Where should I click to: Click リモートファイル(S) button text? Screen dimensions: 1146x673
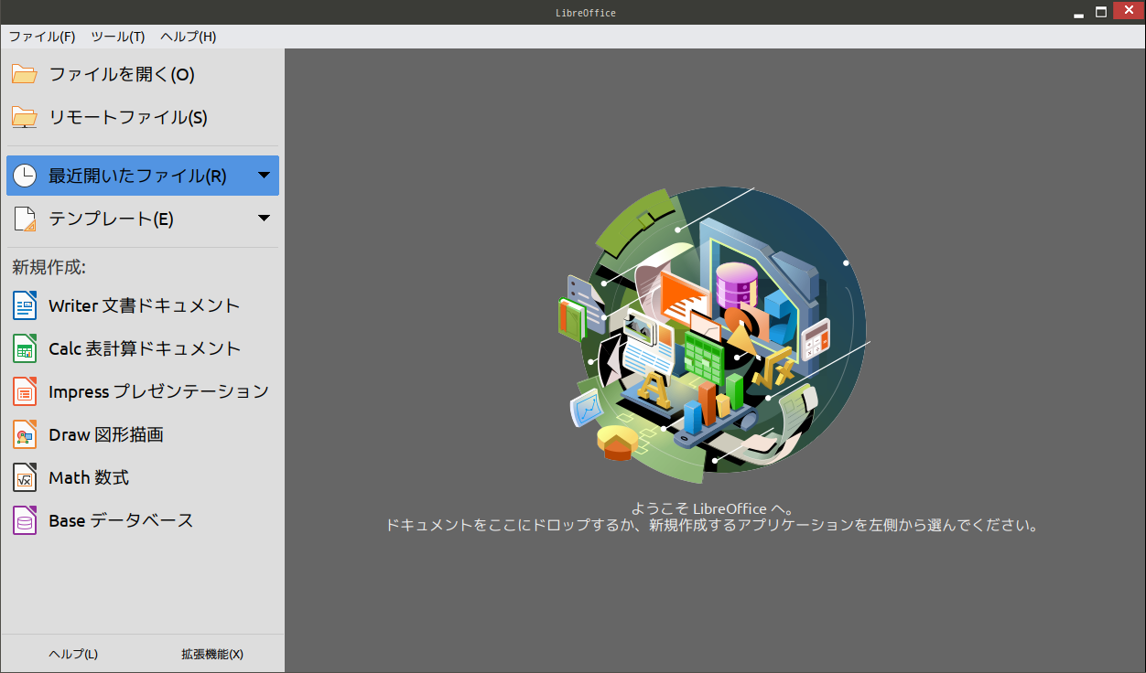click(128, 117)
